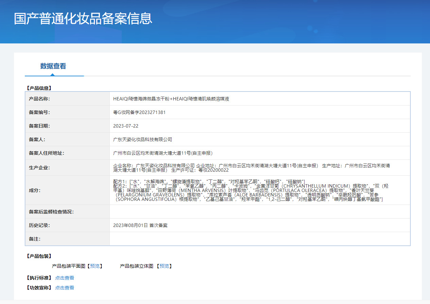Image resolution: width=430 pixels, height=304 pixels.
Task: Click the 【产品信息】 section heading
Action: click(39, 88)
